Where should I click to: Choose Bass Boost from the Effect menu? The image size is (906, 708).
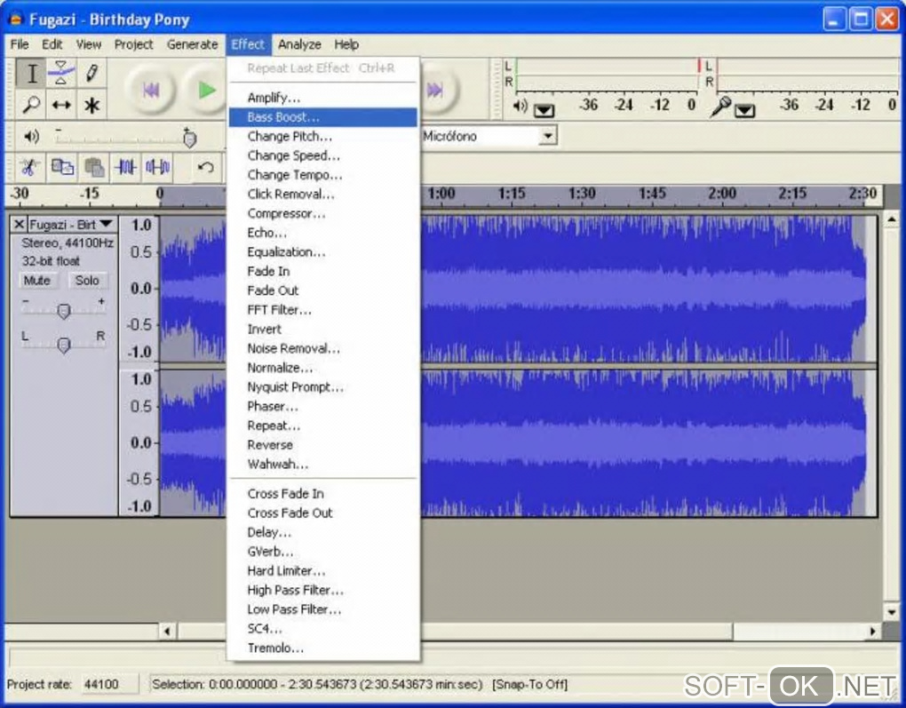(283, 117)
